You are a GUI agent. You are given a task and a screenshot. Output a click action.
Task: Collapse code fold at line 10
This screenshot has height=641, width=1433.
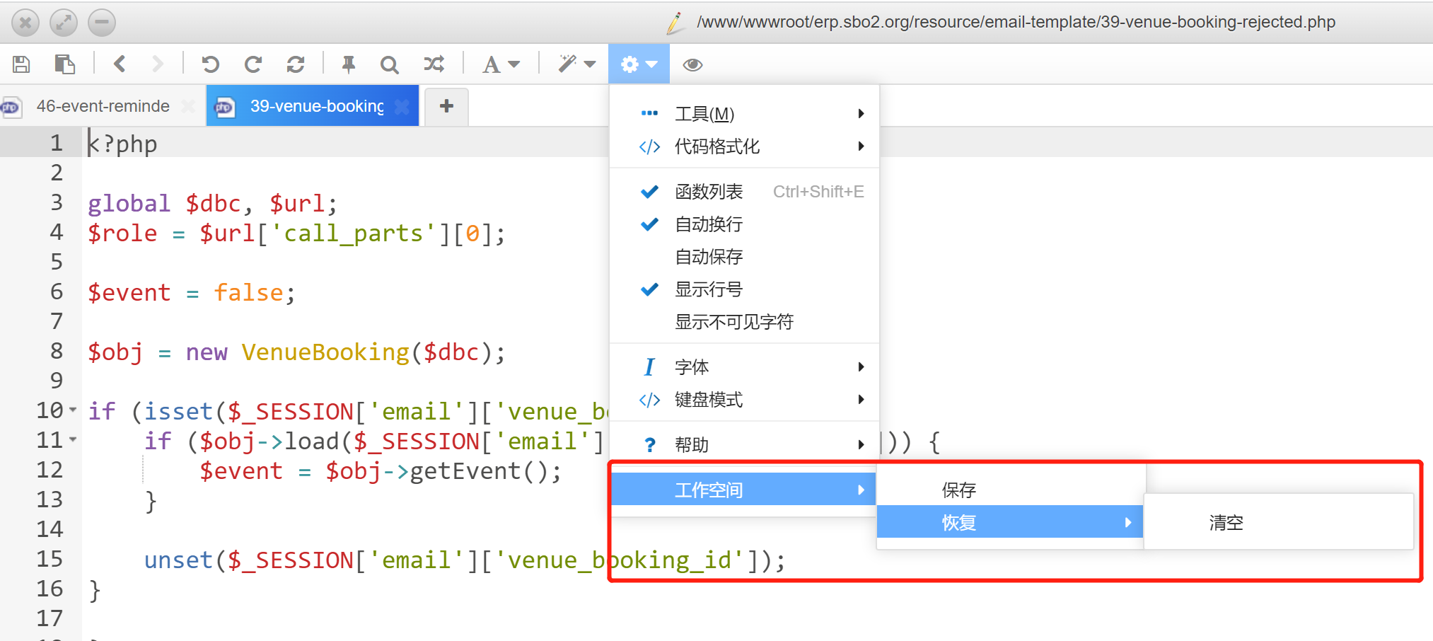(x=73, y=410)
